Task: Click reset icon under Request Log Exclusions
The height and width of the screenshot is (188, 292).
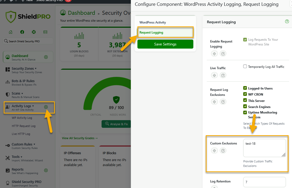Action: 214,102
